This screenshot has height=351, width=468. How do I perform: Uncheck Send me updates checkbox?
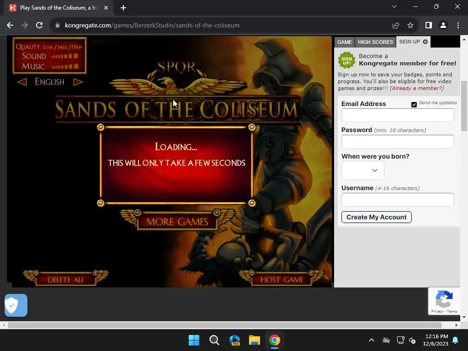[x=414, y=105]
